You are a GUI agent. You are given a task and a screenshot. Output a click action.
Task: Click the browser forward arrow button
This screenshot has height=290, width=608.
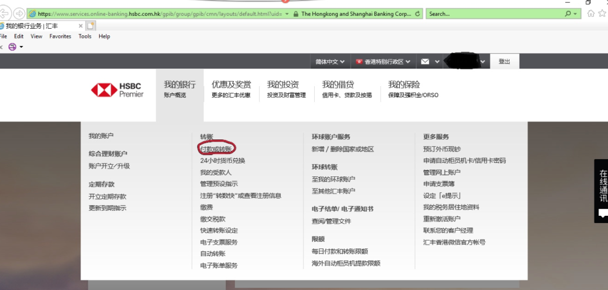point(19,13)
